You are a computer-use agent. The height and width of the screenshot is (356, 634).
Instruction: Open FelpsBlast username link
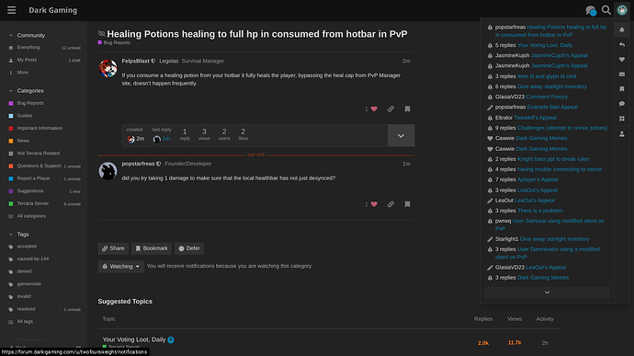[135, 61]
